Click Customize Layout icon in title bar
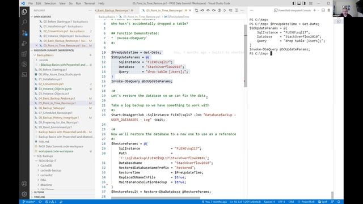363x204 pixels. (311, 3)
